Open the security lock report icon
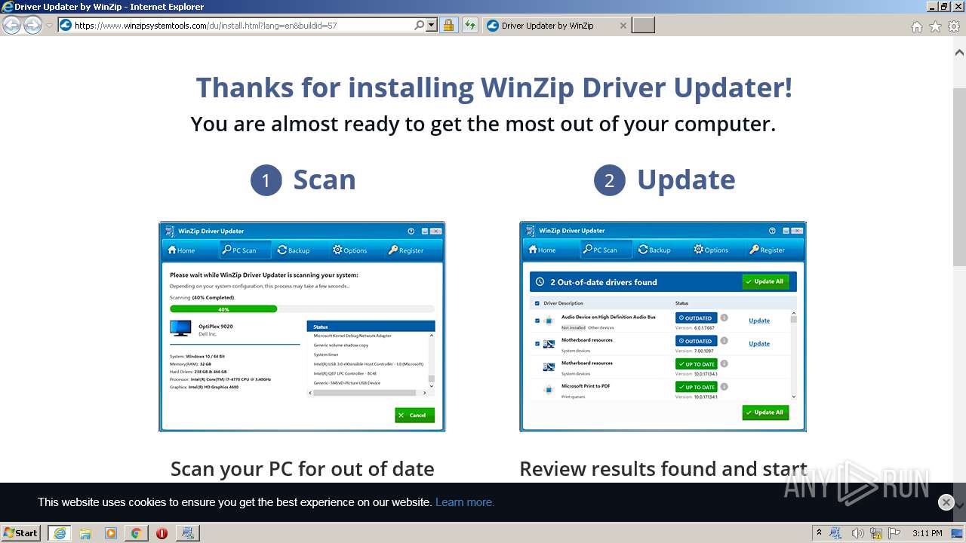 coord(448,25)
